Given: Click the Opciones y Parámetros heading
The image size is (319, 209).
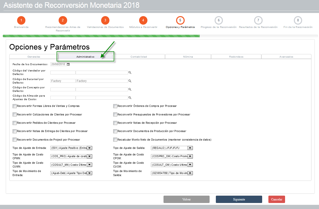Looking at the screenshot, I should coord(49,47).
